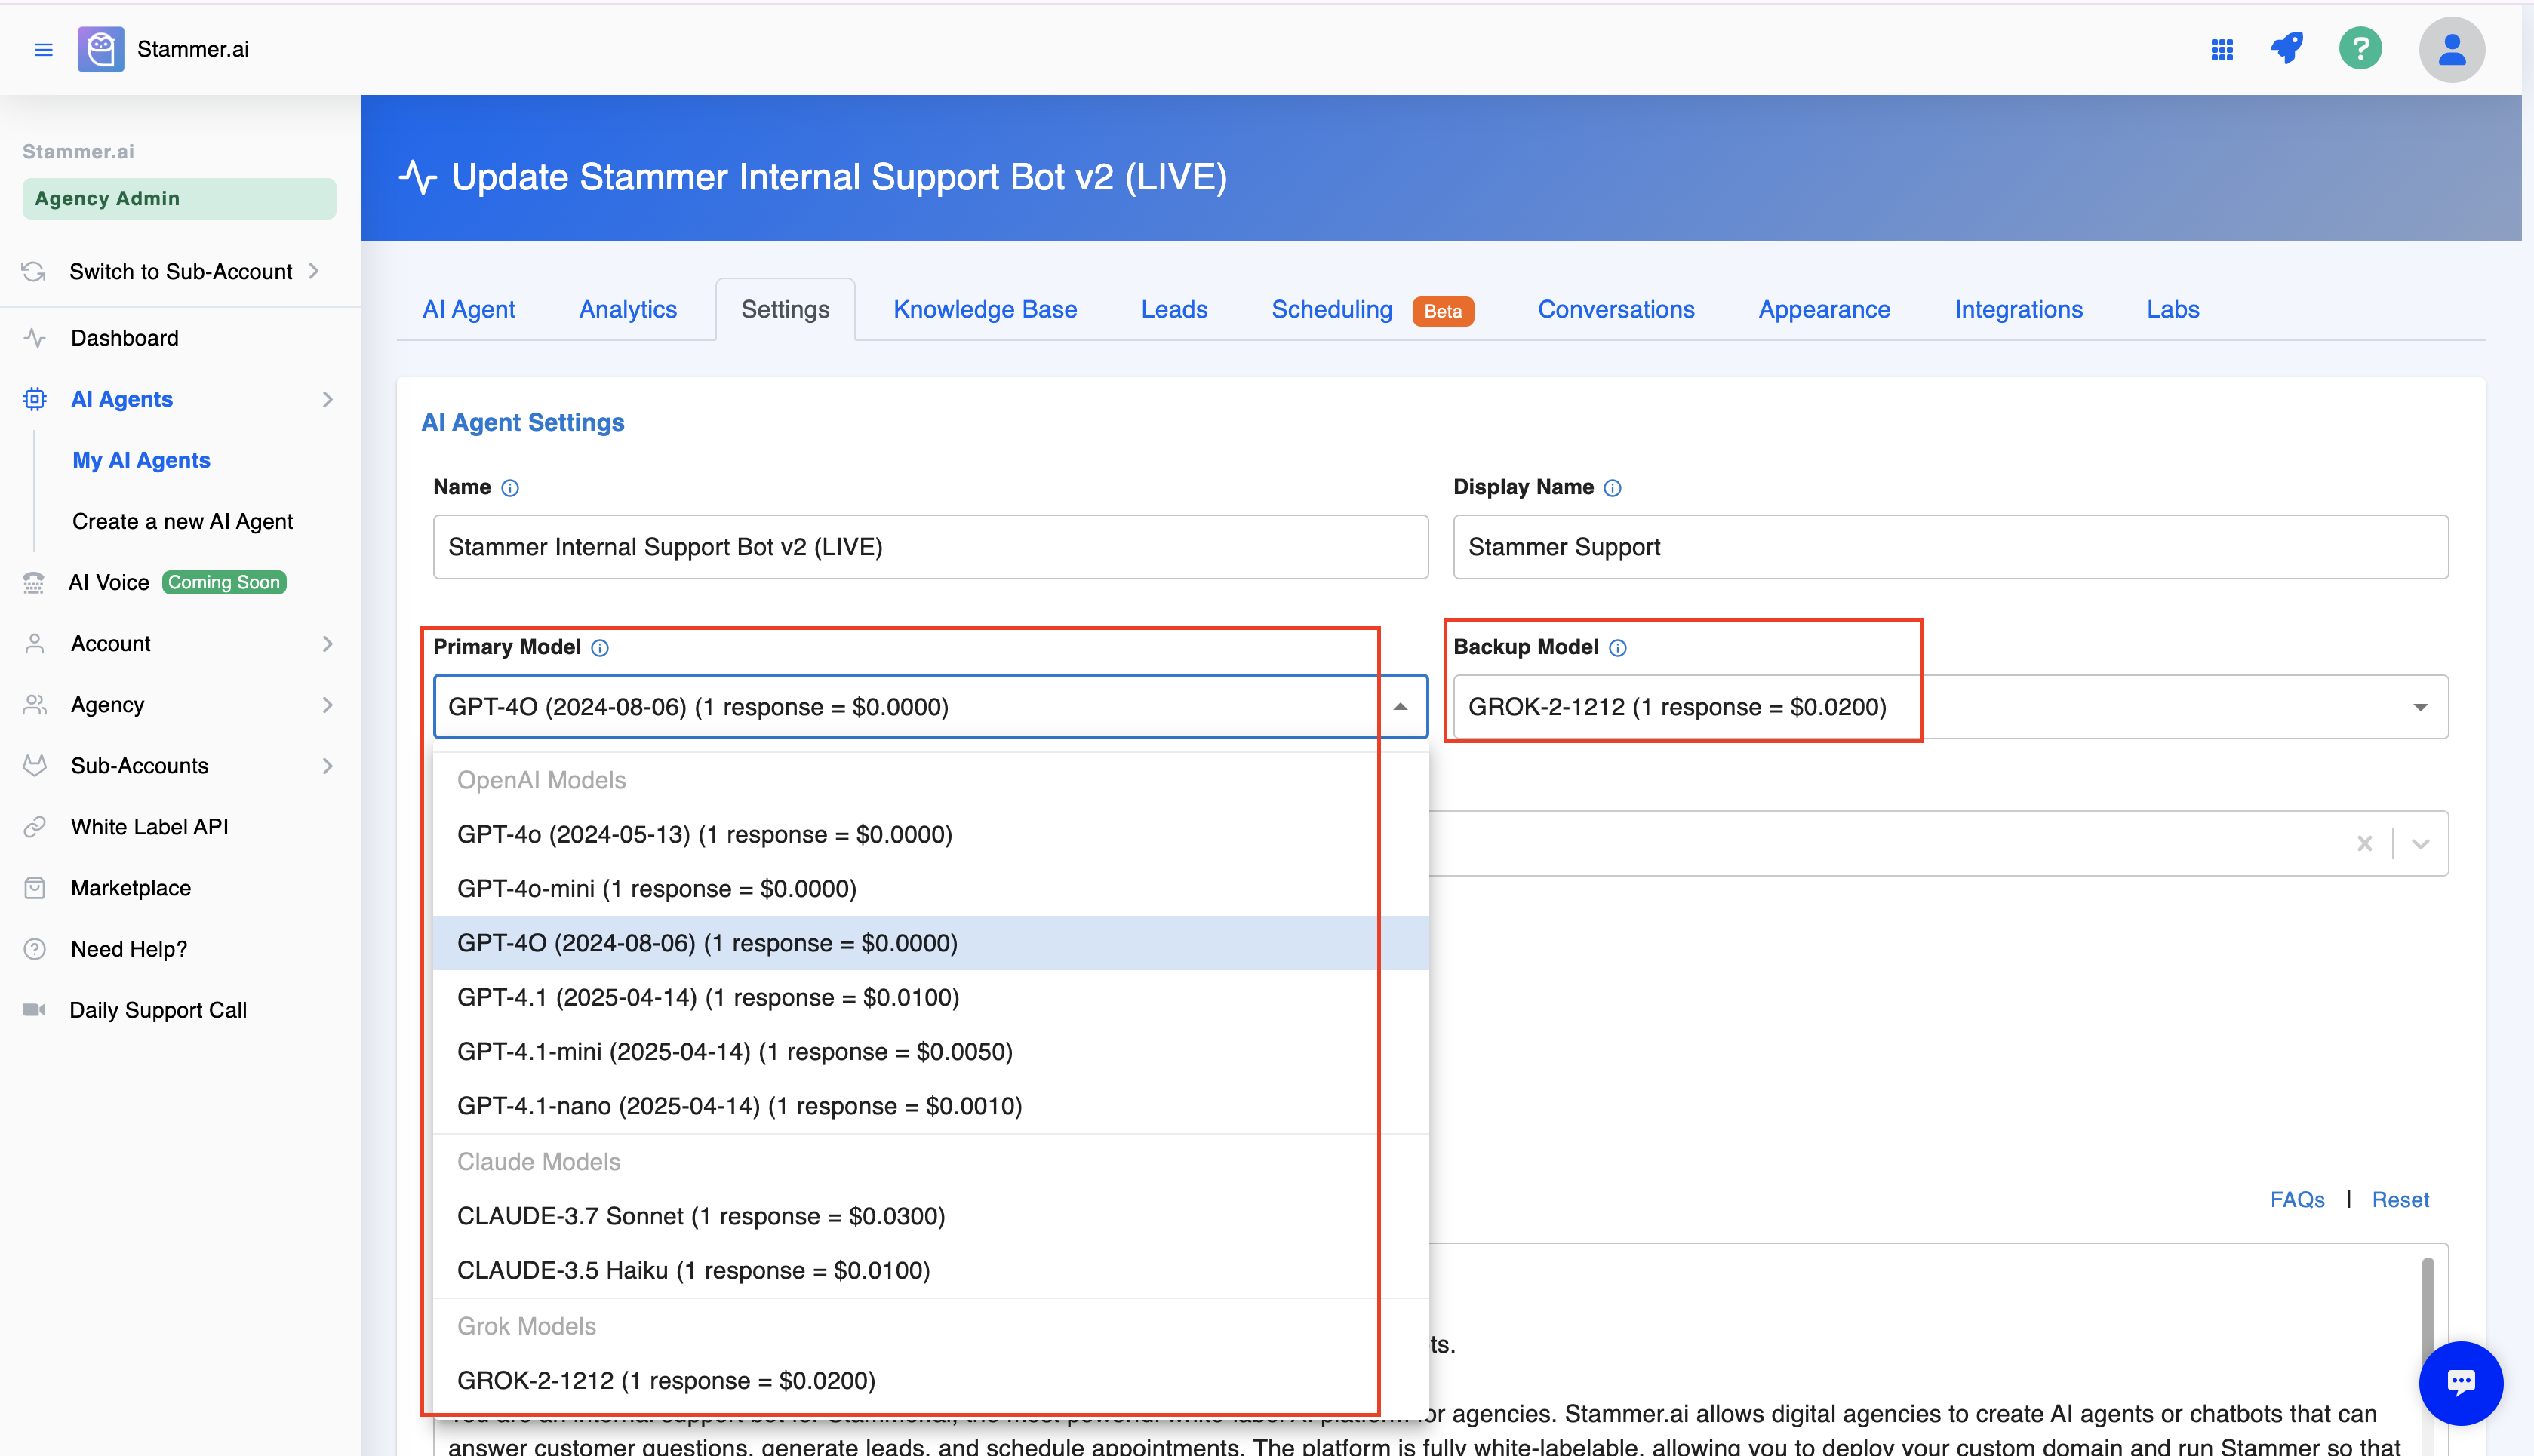The width and height of the screenshot is (2534, 1456).
Task: Click the Name field info icon
Action: tap(510, 488)
